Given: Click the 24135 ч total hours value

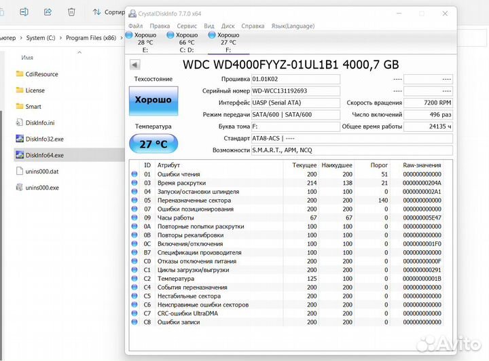Looking at the screenshot, I should 428,126.
